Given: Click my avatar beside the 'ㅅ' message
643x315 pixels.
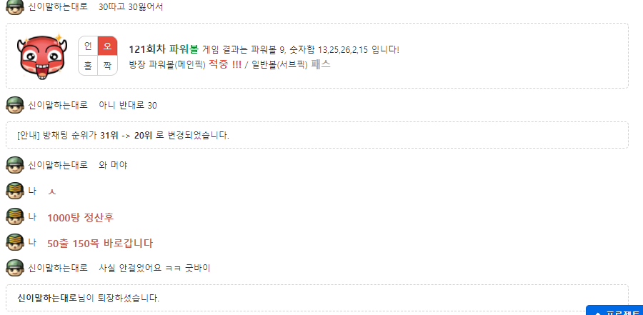Looking at the screenshot, I should (x=15, y=191).
